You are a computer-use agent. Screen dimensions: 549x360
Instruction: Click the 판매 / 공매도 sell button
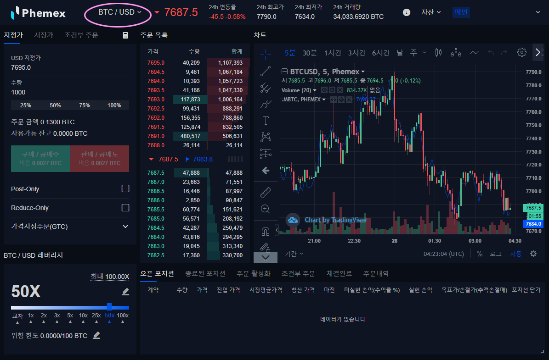click(100, 159)
